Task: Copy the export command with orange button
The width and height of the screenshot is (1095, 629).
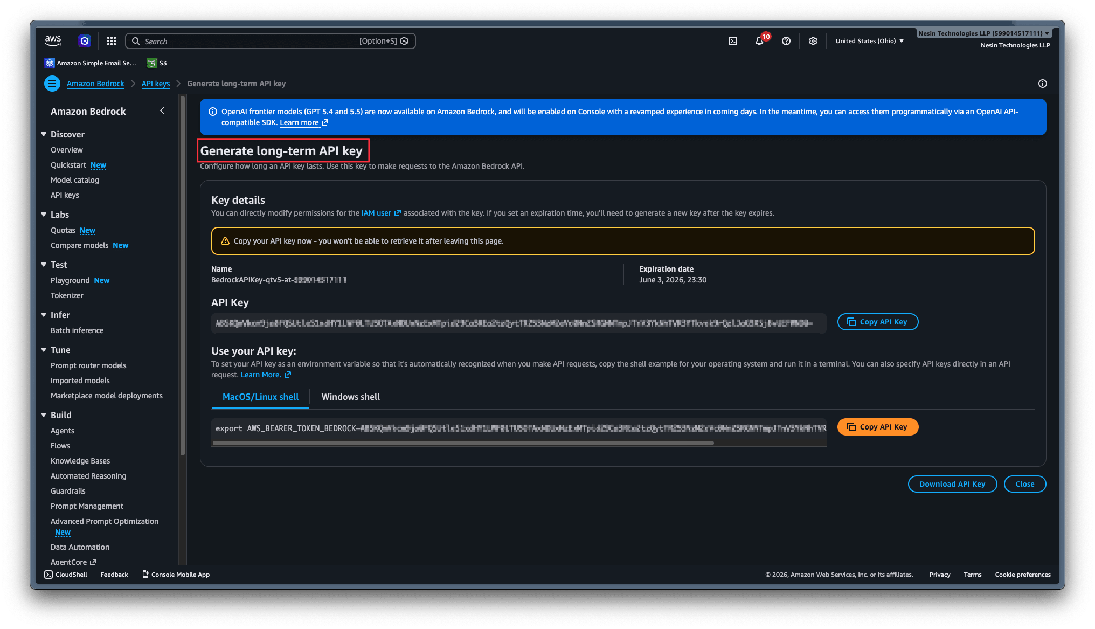Action: (878, 427)
